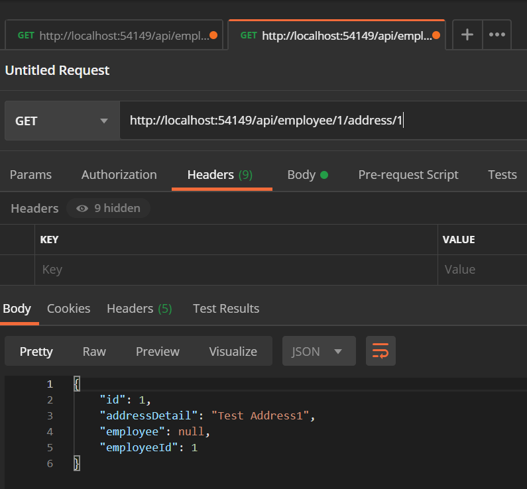Open the Tests tab
The image size is (527, 489).
point(502,175)
